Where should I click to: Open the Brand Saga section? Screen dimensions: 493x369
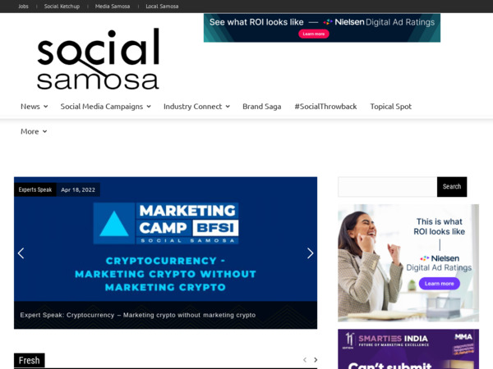261,107
